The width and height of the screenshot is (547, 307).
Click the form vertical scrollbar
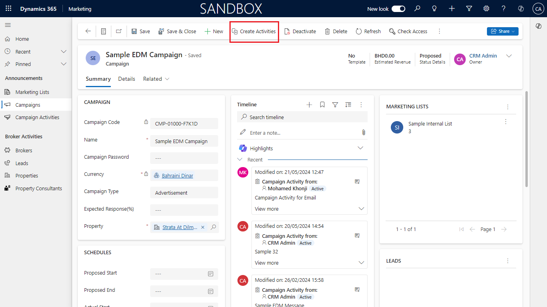tap(527, 139)
